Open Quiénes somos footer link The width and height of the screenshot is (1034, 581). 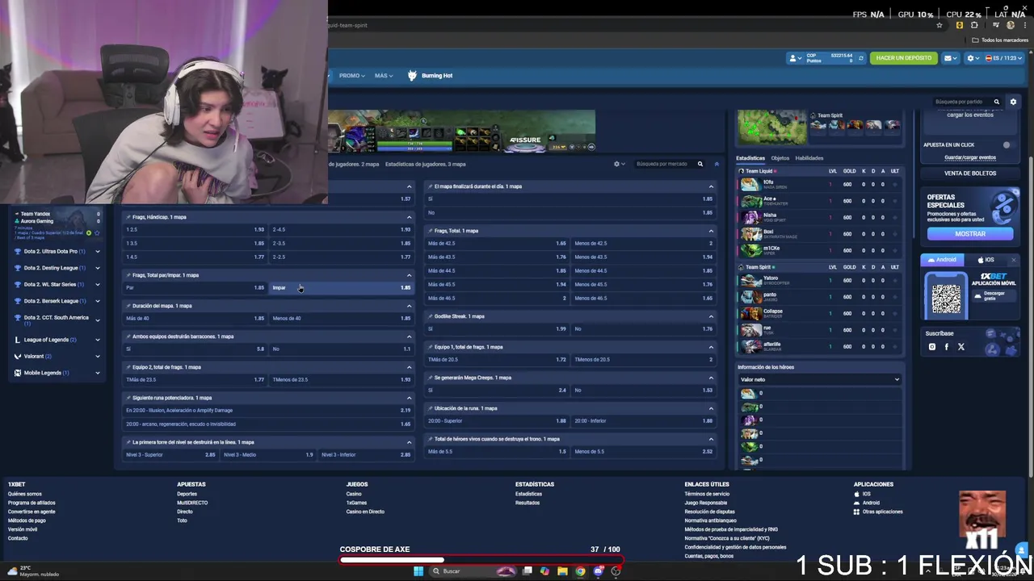pos(25,494)
